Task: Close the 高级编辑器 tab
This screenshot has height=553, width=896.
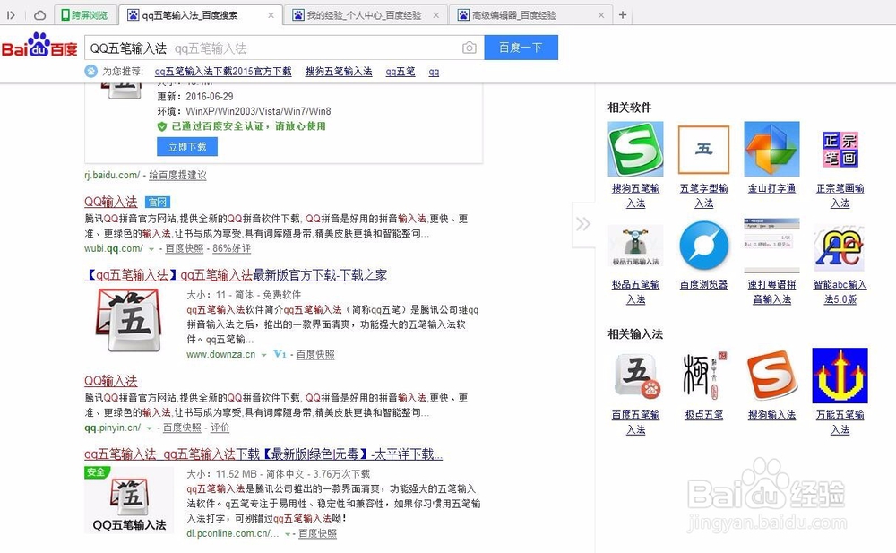Action: 600,15
